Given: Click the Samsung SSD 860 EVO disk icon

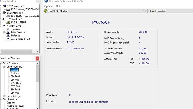Looking at the screenshot, I should coord(8,9).
